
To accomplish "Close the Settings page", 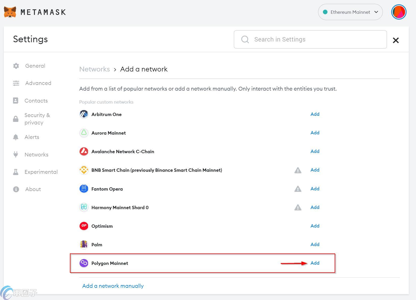I will tap(396, 40).
